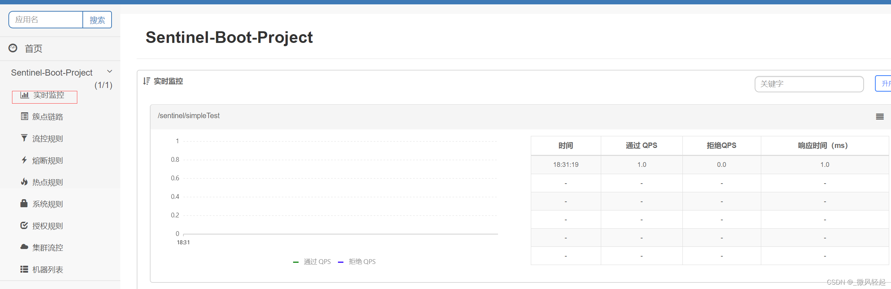Click the /sentinel/simpleTest resource title
The image size is (891, 289).
tap(188, 116)
